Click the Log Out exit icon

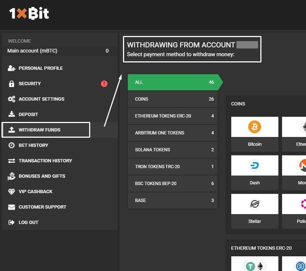(x=12, y=222)
